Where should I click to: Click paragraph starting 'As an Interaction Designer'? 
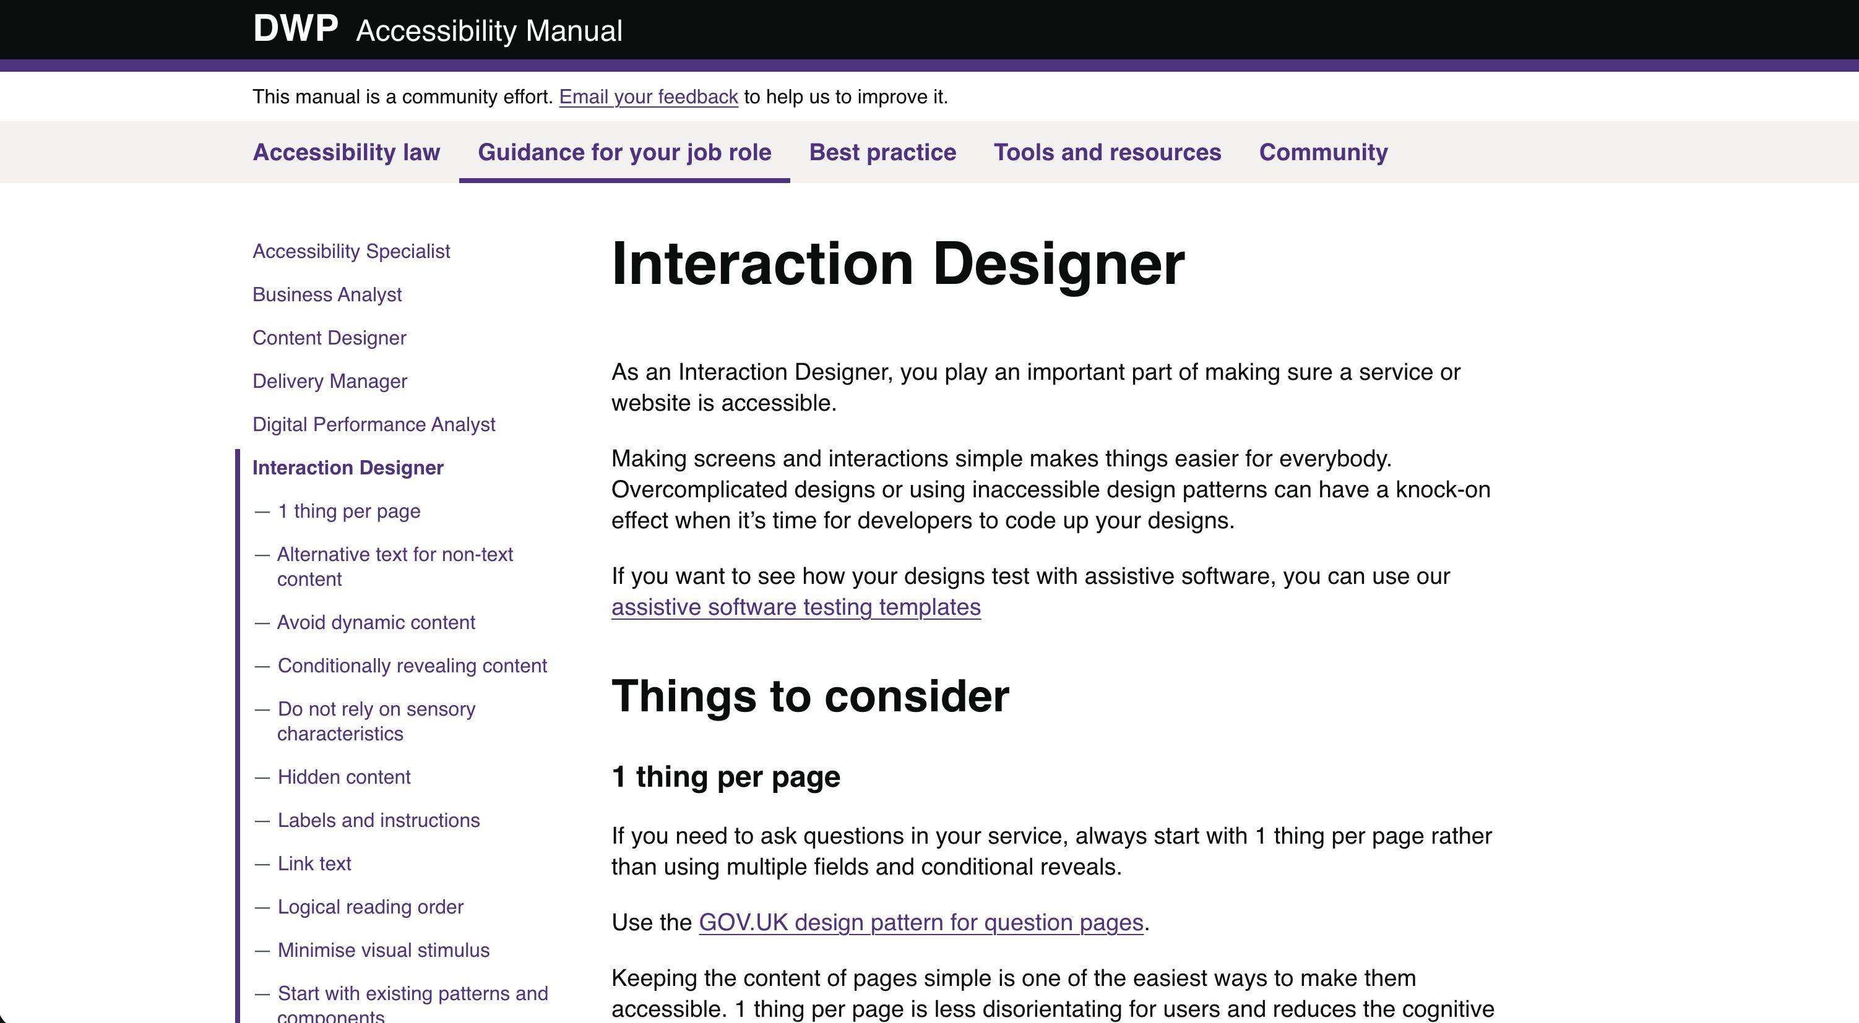click(1035, 387)
